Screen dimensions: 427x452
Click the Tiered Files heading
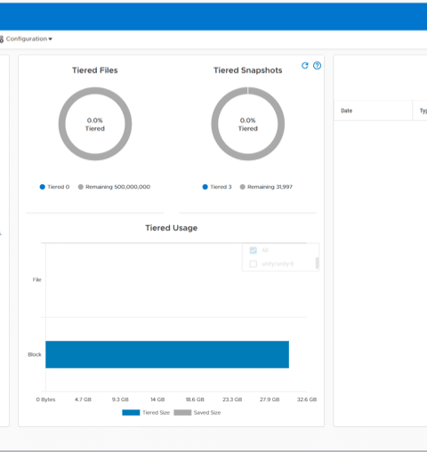pos(95,70)
